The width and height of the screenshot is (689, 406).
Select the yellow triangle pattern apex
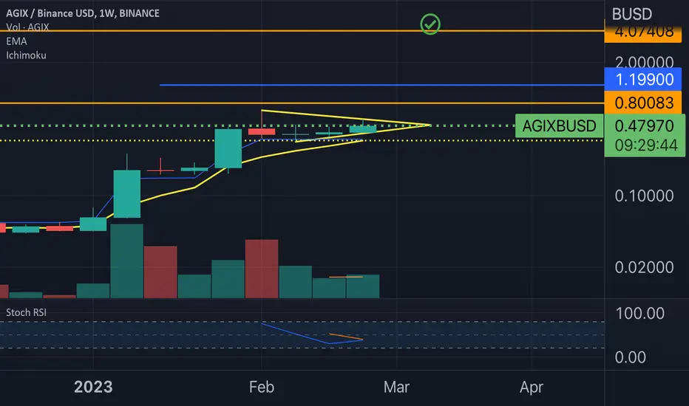430,125
